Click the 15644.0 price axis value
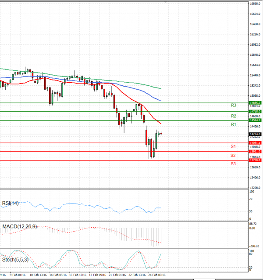 pos(255,65)
